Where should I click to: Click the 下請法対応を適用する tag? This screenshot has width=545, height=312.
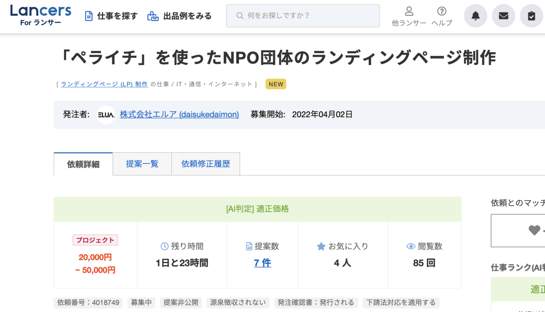point(401,303)
